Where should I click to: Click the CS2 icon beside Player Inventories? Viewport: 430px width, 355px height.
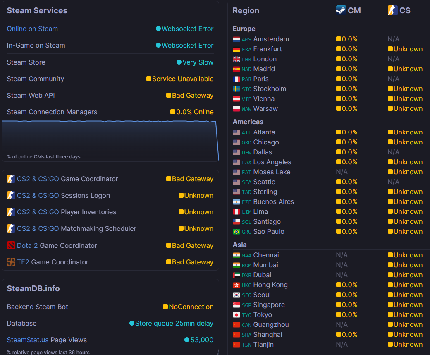pyautogui.click(x=11, y=212)
